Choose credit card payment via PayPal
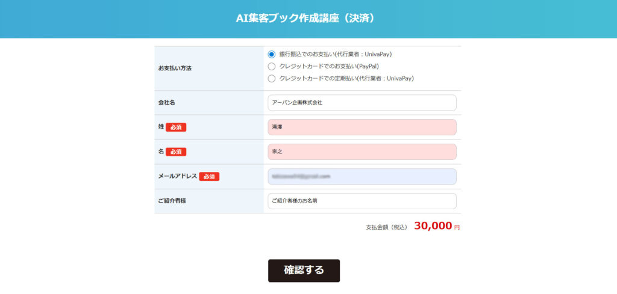Viewport: 617px width, 294px height. click(272, 66)
